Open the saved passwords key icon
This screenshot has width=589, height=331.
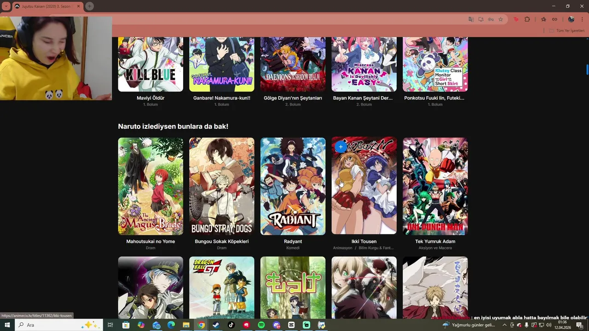(x=491, y=19)
